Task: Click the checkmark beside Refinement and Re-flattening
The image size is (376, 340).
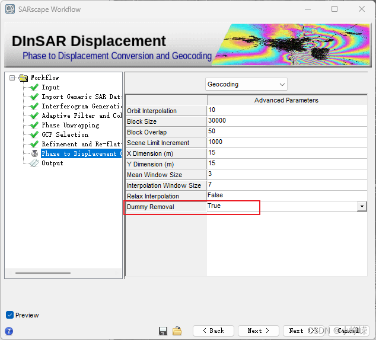Action: click(34, 144)
